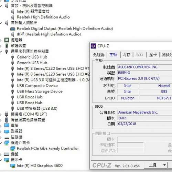Click the B85M-G model field

pos(144,73)
